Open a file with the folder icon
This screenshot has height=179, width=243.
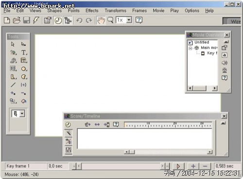point(17,20)
